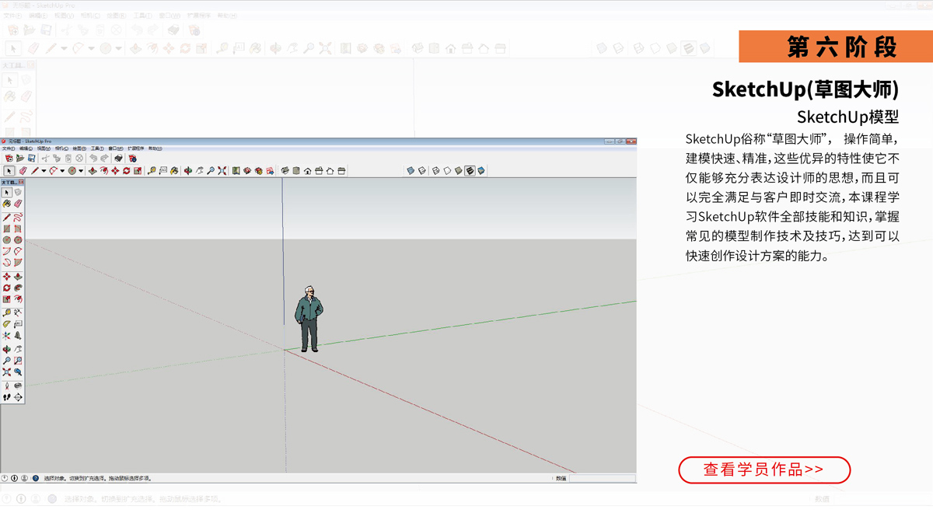Pick the Rotate tool in top toolbar
This screenshot has height=527, width=933.
pos(126,170)
